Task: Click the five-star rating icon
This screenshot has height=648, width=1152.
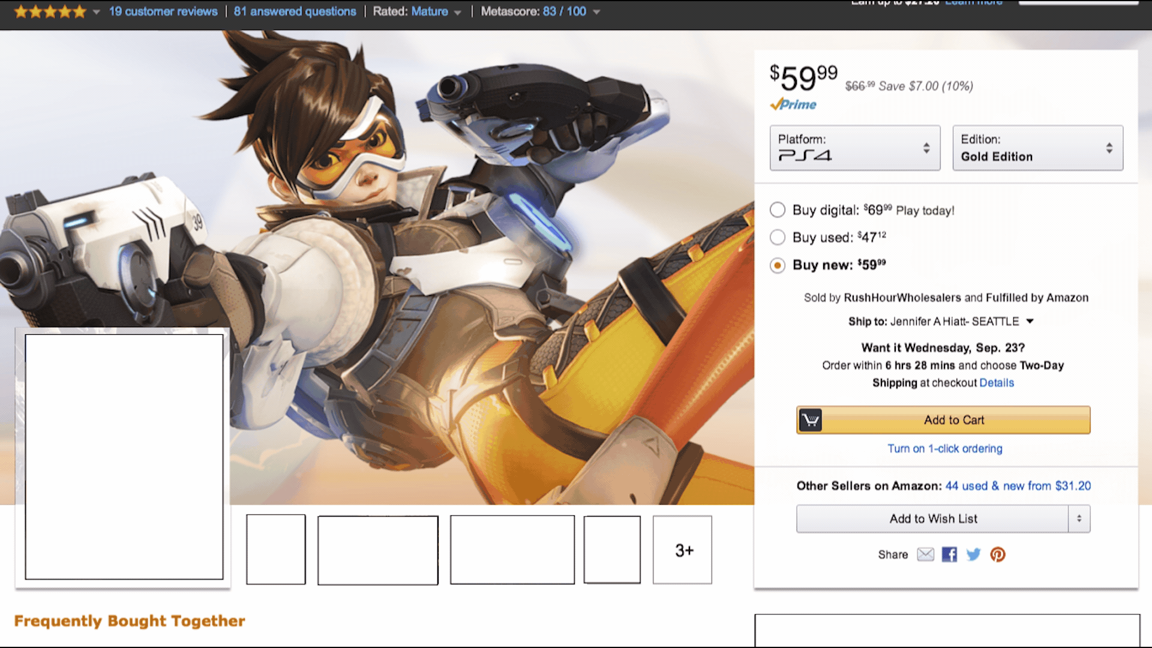Action: tap(50, 11)
